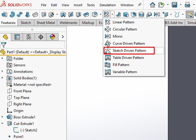Image resolution: width=196 pixels, height=140 pixels.
Task: Select Lofted Boss/Base tool icon
Action: pos(27,15)
